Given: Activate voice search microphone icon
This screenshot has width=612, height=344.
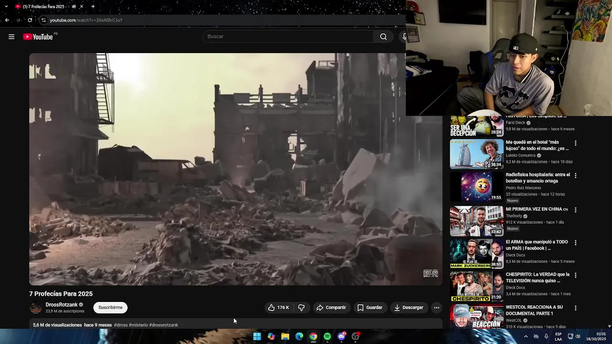Looking at the screenshot, I should click(404, 37).
